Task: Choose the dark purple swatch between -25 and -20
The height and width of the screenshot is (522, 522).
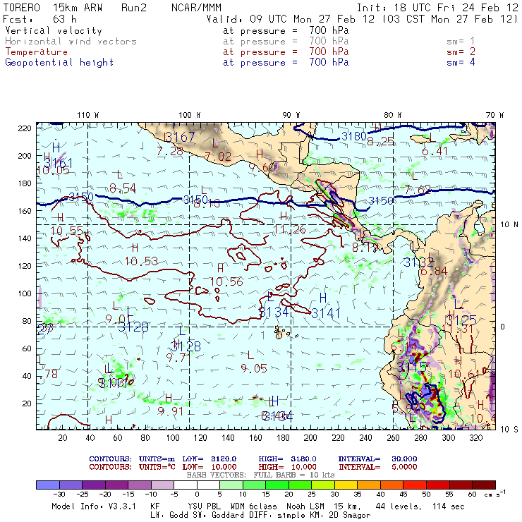Action: [x=94, y=485]
